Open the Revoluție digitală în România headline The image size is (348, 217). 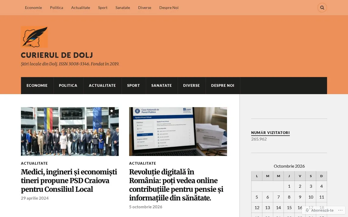pos(176,185)
